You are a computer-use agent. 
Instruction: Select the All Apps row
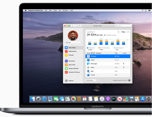point(108,56)
